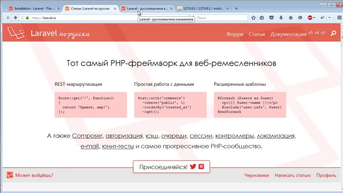The image size is (343, 193).
Task: Click Laravel icon beside 'Может войдёшь?'
Action: (x=9, y=175)
